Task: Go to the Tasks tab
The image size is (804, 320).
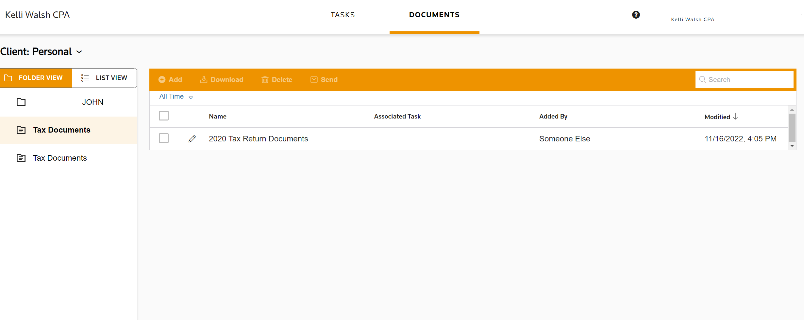Action: point(343,15)
